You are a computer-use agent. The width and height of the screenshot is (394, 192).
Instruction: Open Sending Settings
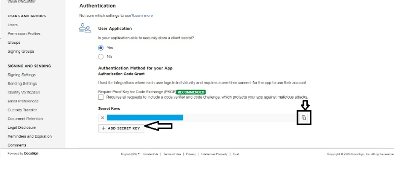coord(22,83)
